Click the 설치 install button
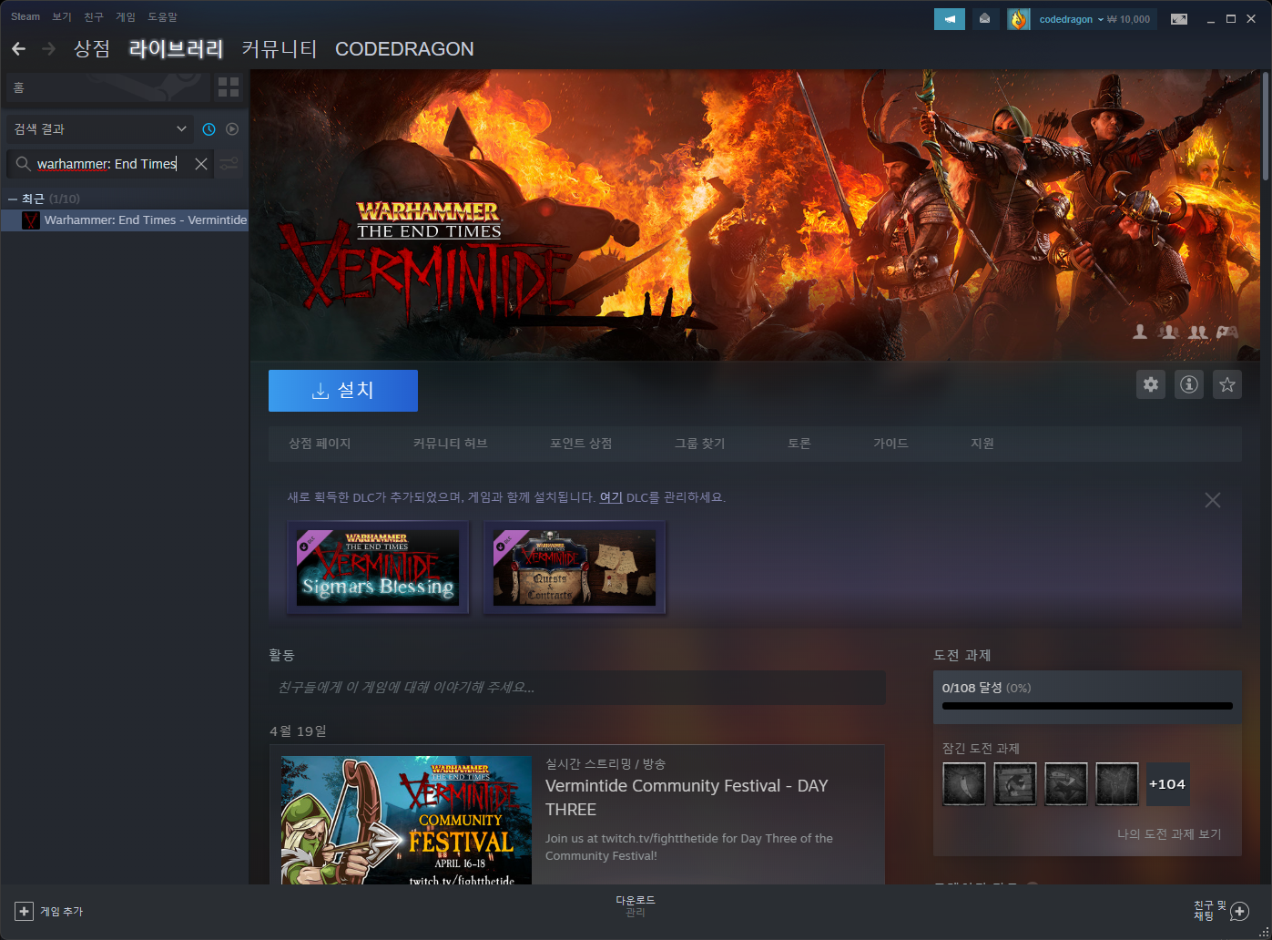 pyautogui.click(x=343, y=391)
